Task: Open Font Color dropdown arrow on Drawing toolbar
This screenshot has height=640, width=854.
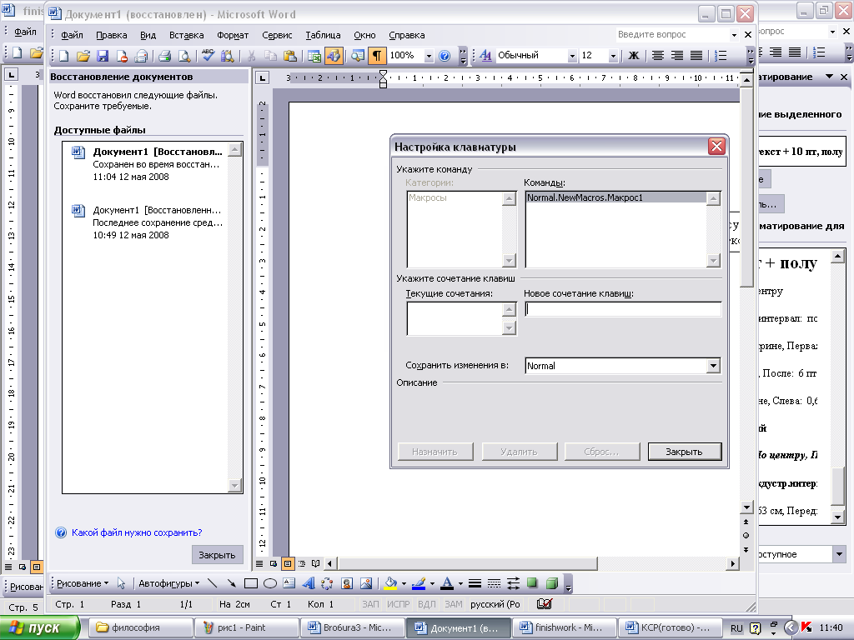Action: pos(460,583)
